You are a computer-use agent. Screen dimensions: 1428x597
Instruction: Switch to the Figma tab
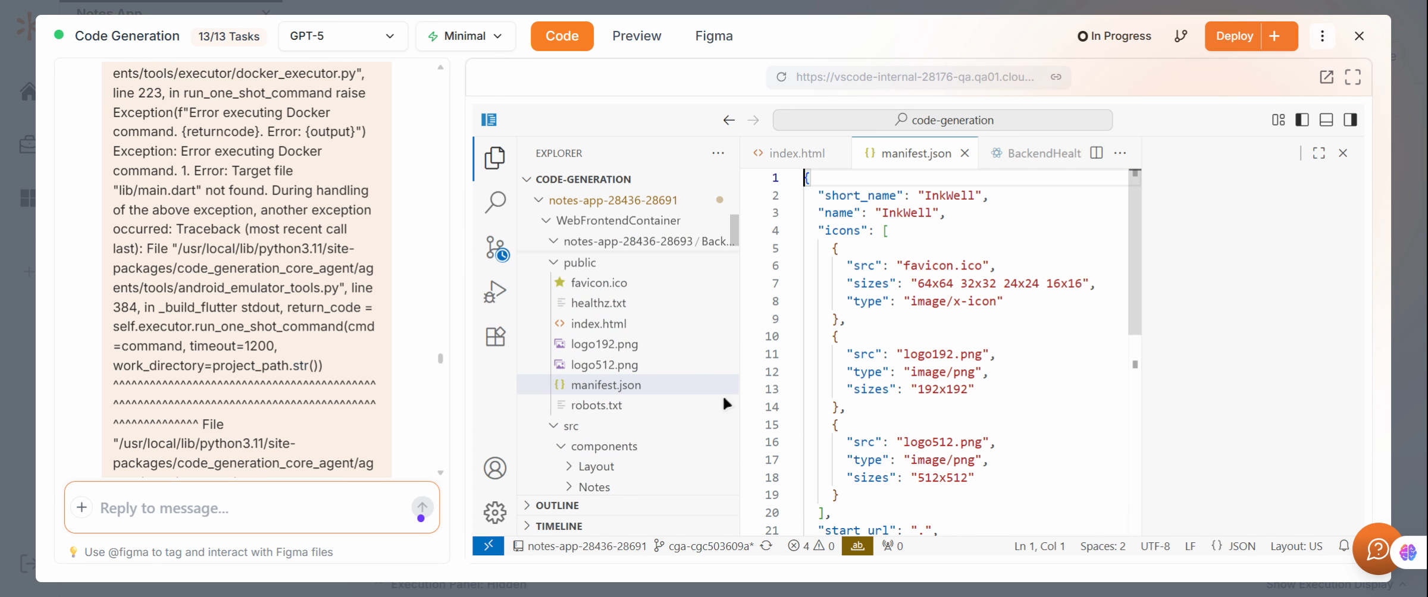click(713, 36)
